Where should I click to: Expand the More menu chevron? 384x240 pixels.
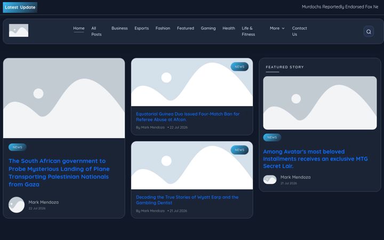[283, 28]
